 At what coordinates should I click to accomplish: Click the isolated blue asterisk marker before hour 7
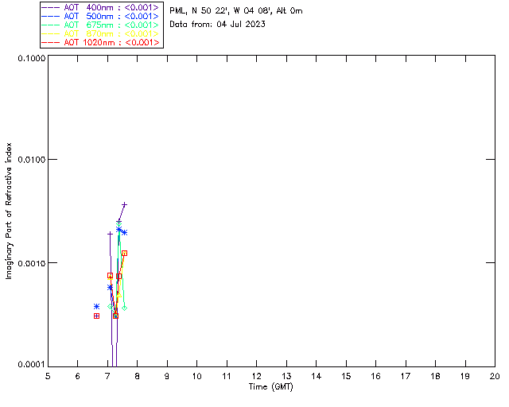(x=96, y=306)
